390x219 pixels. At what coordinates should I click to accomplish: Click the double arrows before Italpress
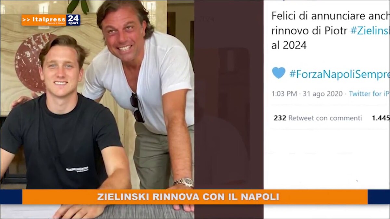(x=26, y=20)
